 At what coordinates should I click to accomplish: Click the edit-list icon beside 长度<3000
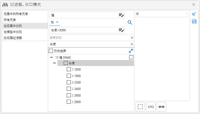pyautogui.click(x=121, y=30)
